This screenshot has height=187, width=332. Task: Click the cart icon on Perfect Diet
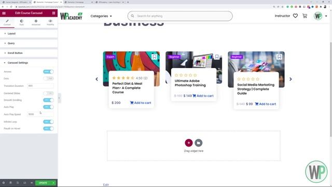tap(132, 103)
